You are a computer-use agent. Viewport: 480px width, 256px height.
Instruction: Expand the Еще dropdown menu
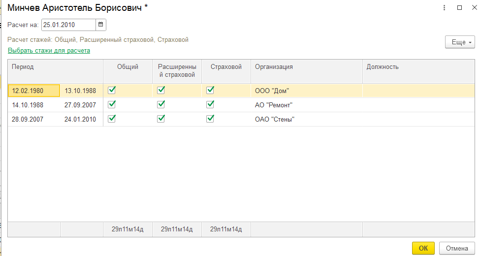tap(459, 42)
